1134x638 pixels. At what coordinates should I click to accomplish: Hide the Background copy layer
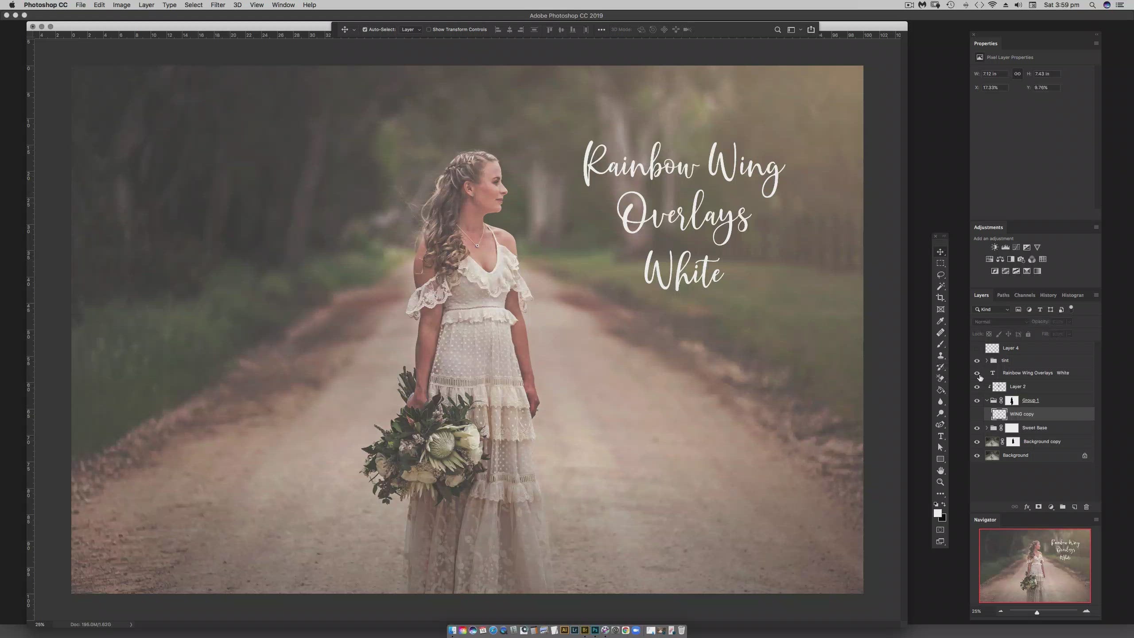click(977, 442)
